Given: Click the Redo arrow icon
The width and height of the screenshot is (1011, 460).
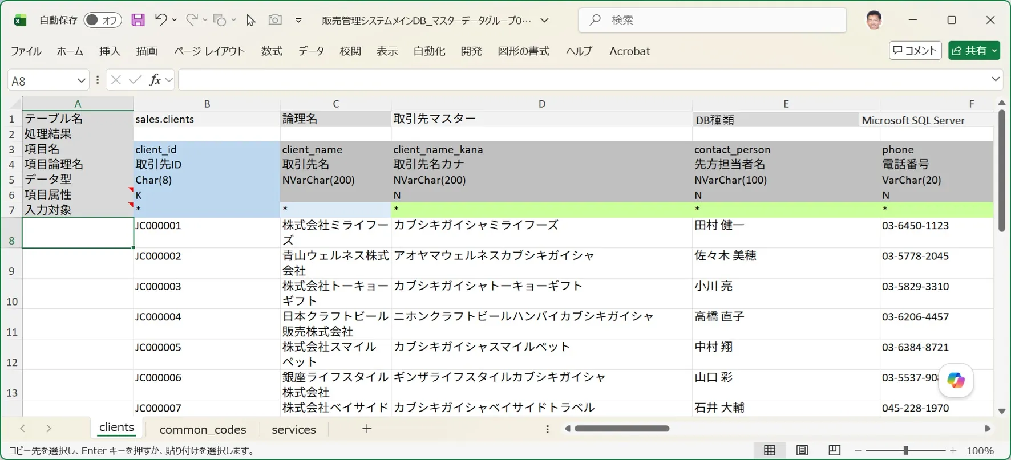Looking at the screenshot, I should point(192,20).
